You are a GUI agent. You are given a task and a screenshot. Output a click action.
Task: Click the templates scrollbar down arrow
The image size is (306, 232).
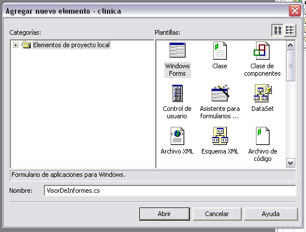coord(291,163)
